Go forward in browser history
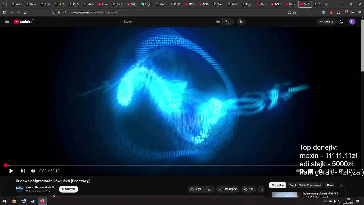Image resolution: width=364 pixels, height=205 pixels. pos(18,13)
